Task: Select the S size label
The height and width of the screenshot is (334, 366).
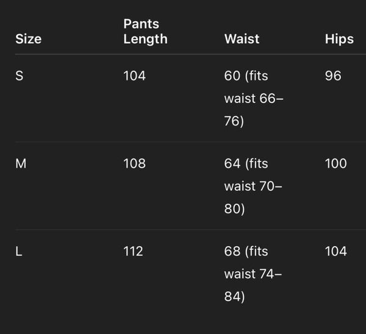Action: 19,76
